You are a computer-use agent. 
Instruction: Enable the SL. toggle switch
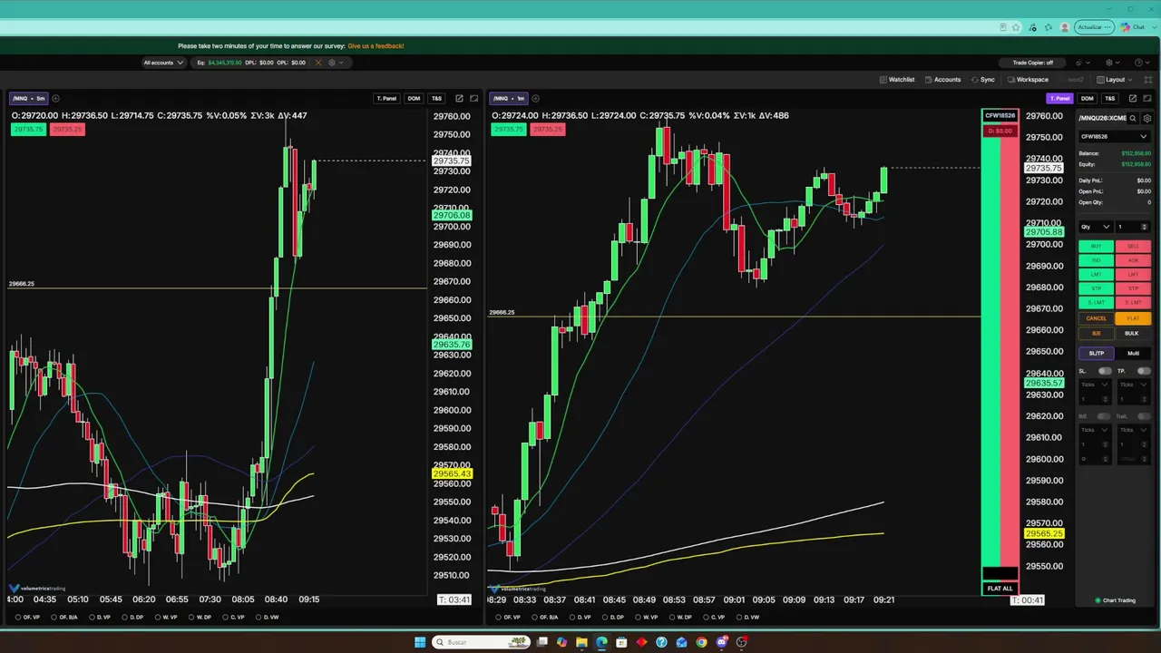[x=1105, y=371]
